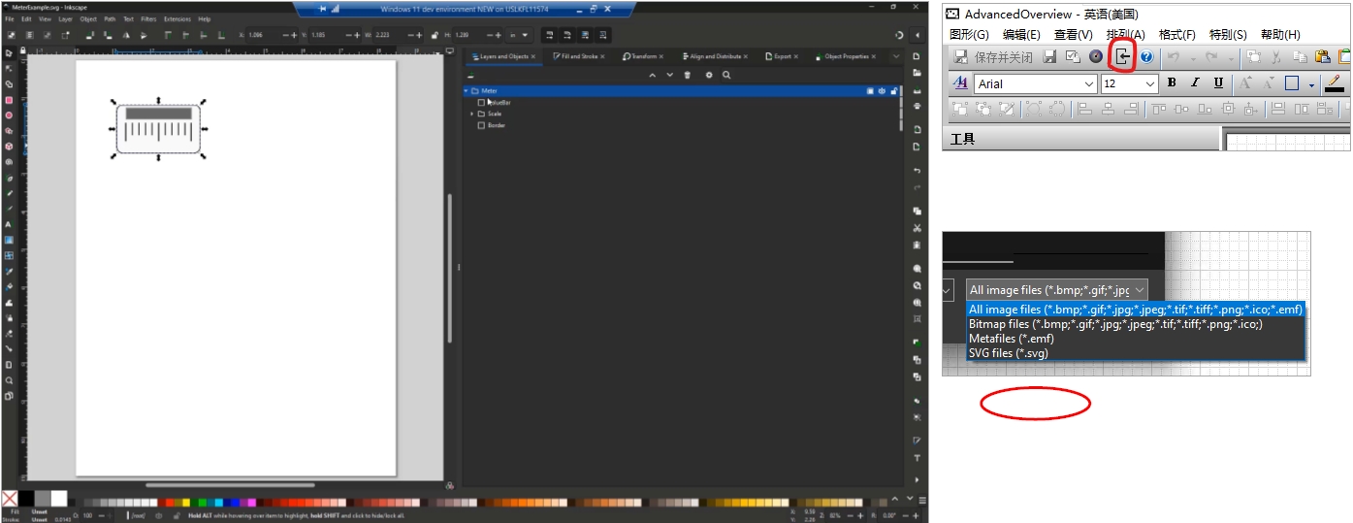Apply Bold formatting in AdvancedOverview toolbar
Viewport: 1353px width, 523px height.
[1172, 83]
